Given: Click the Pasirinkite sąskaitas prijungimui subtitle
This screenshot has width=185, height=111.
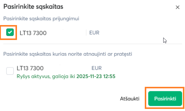Looking at the screenshot, I should (x=41, y=19).
